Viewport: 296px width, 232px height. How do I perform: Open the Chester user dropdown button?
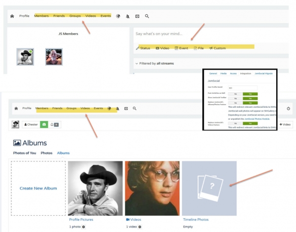coord(31,124)
